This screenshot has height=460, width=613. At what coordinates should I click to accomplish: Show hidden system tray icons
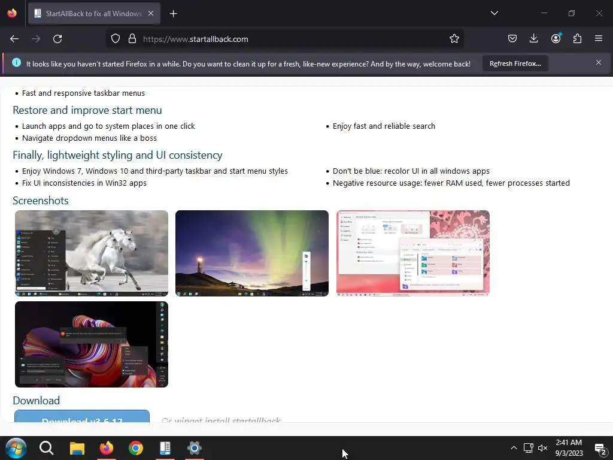514,448
